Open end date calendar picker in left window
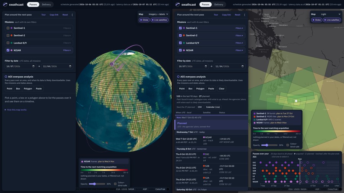Viewport: 344px width, 193px height. [x=70, y=66]
